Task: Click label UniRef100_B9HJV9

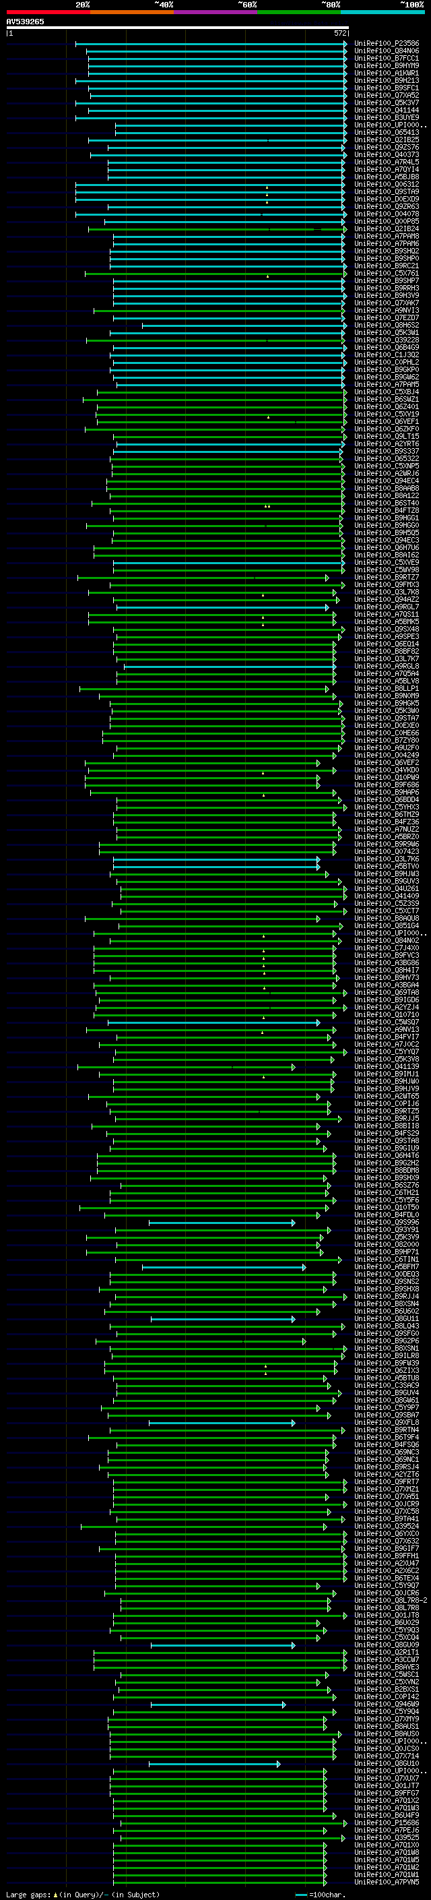Action: [x=387, y=1089]
